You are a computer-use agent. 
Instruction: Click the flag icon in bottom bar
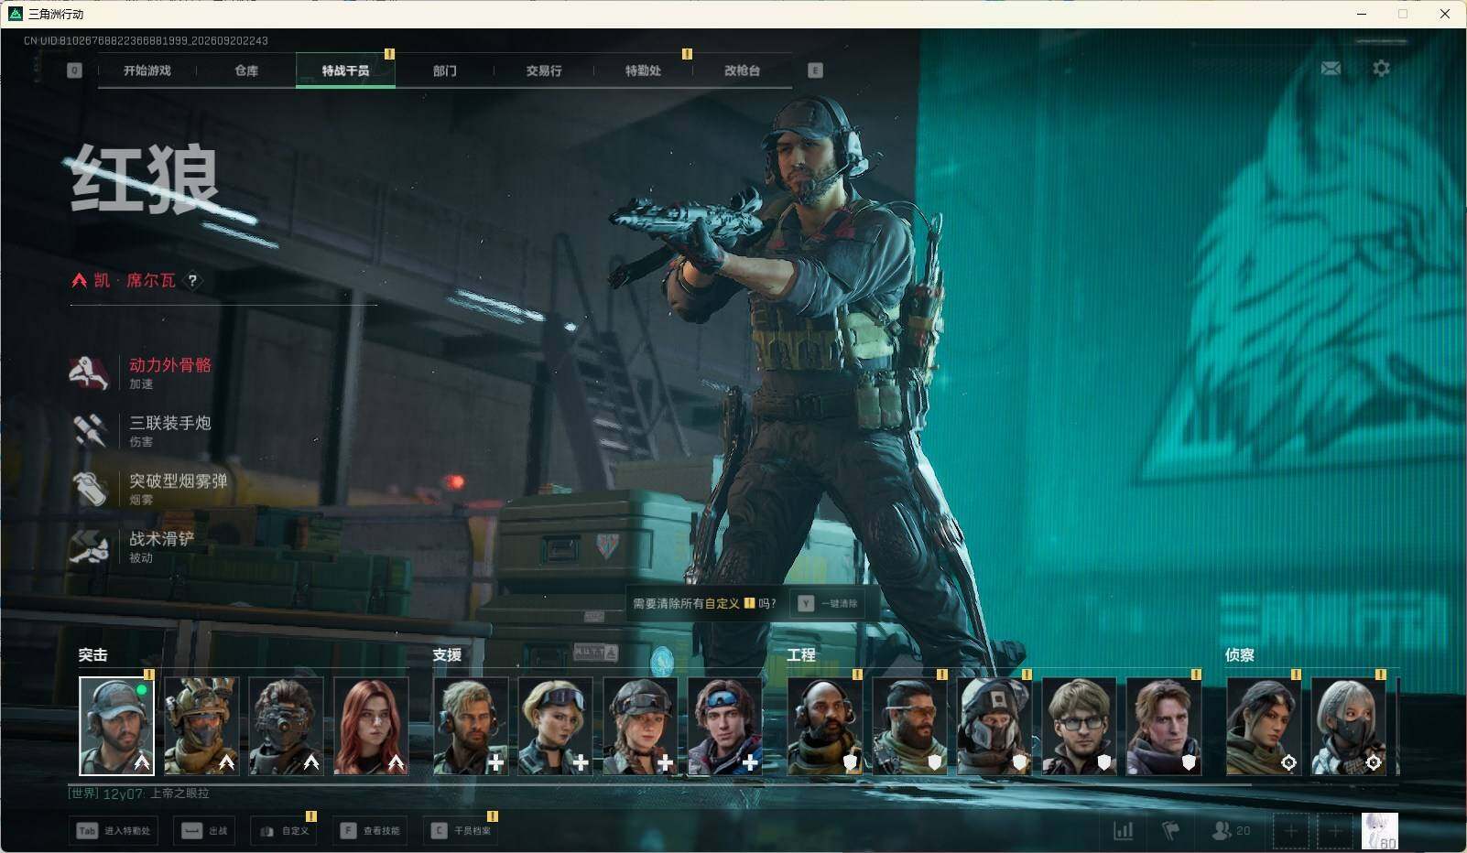(1170, 830)
